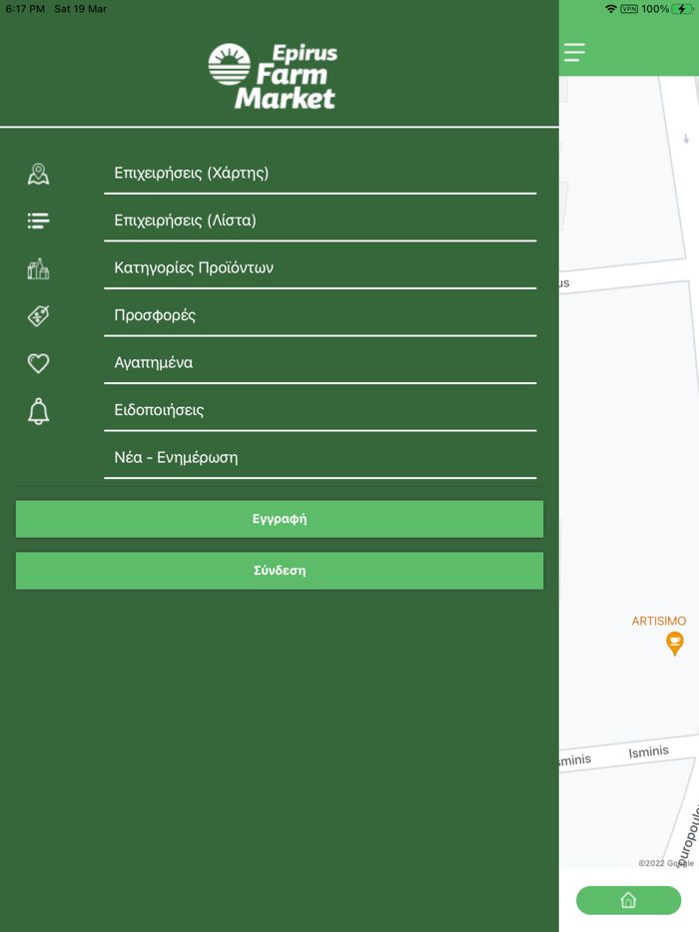Viewport: 699px width, 932px height.
Task: Tap the Isminis street label on map
Action: pyautogui.click(x=648, y=752)
